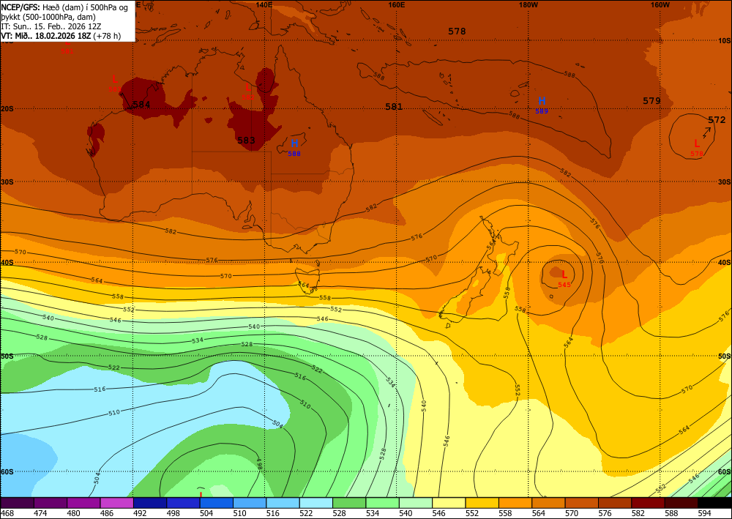The width and height of the screenshot is (732, 519).
Task: Click the black 572 value with arrow
Action: click(x=717, y=120)
